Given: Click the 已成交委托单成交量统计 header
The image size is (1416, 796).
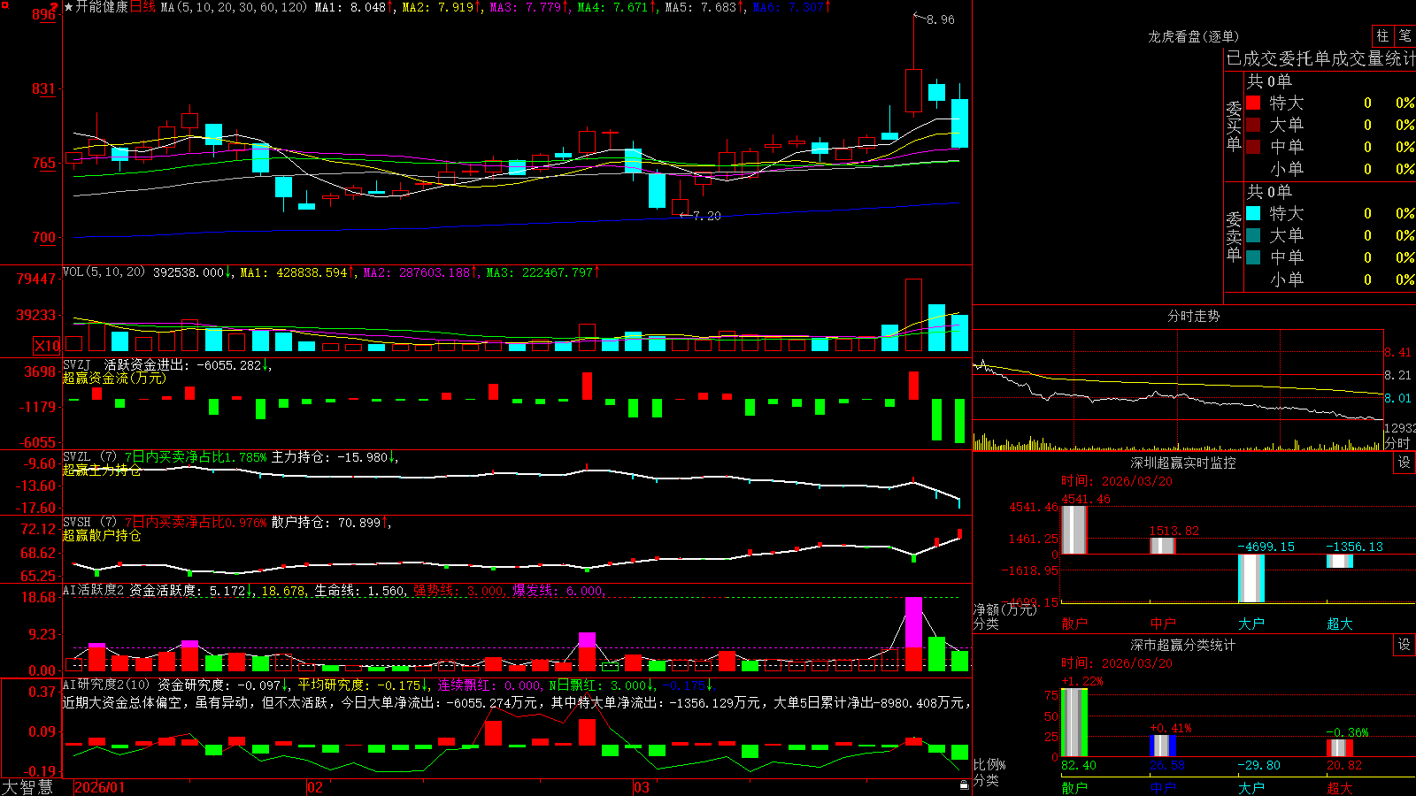Looking at the screenshot, I should click(1320, 58).
